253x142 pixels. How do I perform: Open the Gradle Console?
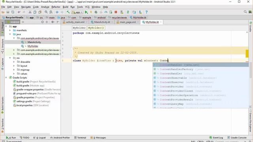click(x=237, y=138)
